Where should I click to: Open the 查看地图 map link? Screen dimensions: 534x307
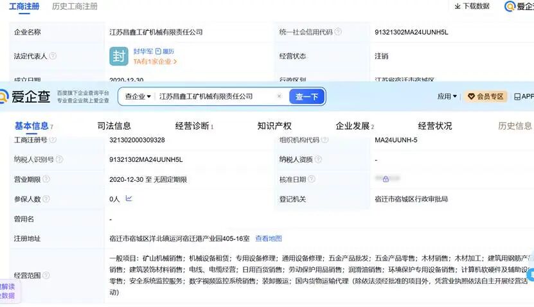pyautogui.click(x=269, y=238)
